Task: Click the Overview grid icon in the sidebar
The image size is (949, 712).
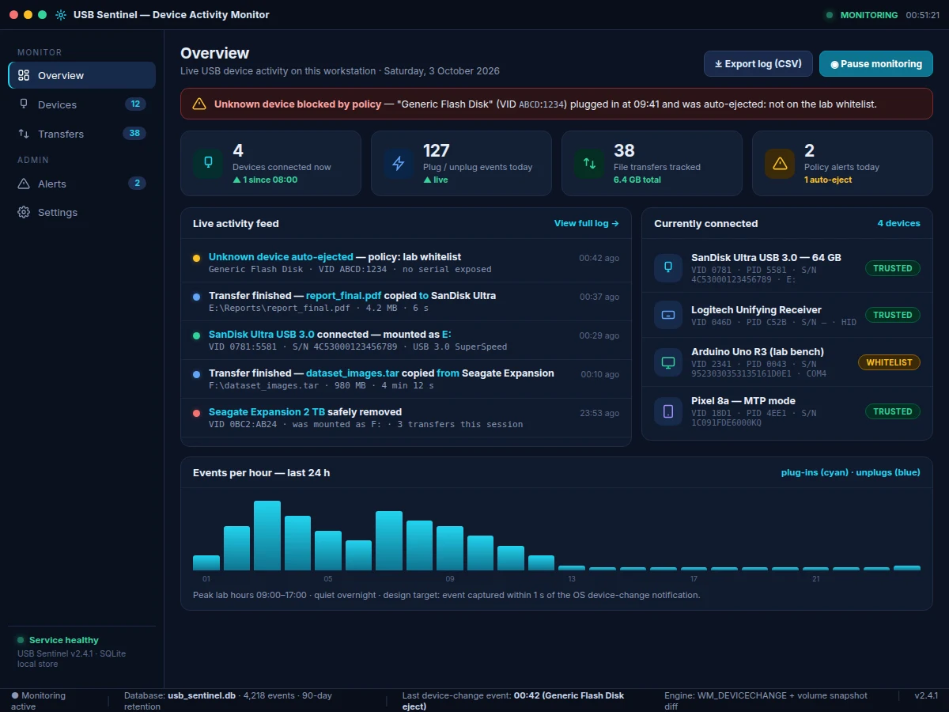Action: (24, 75)
